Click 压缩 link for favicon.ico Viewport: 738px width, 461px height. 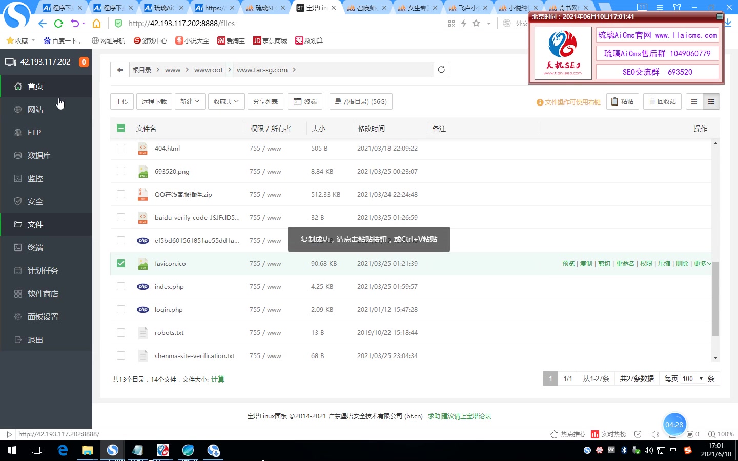(664, 263)
